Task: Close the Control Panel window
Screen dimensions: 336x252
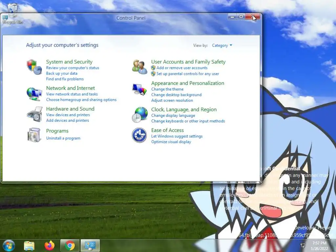Action: click(x=253, y=17)
